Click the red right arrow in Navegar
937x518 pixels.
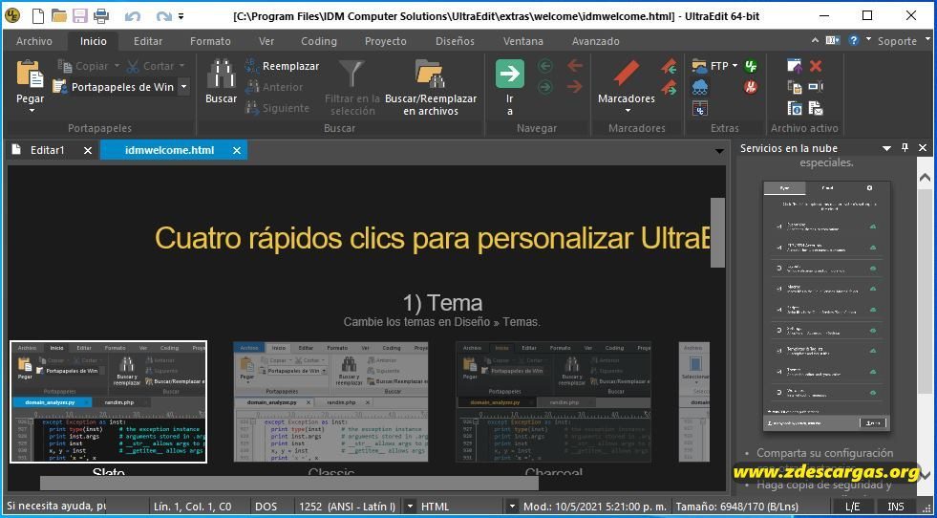pyautogui.click(x=575, y=87)
